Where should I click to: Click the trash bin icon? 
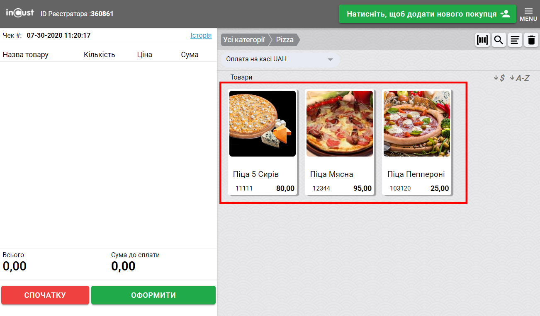point(531,40)
